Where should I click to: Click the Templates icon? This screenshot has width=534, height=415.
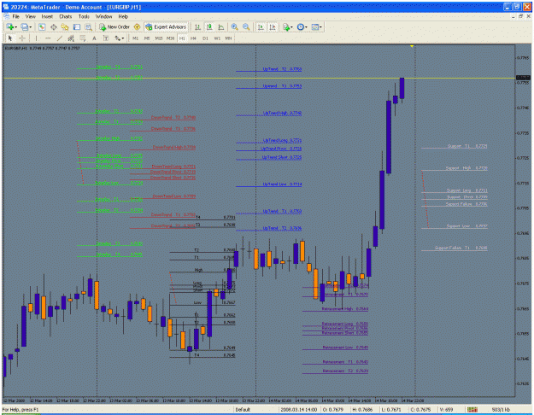pyautogui.click(x=315, y=26)
